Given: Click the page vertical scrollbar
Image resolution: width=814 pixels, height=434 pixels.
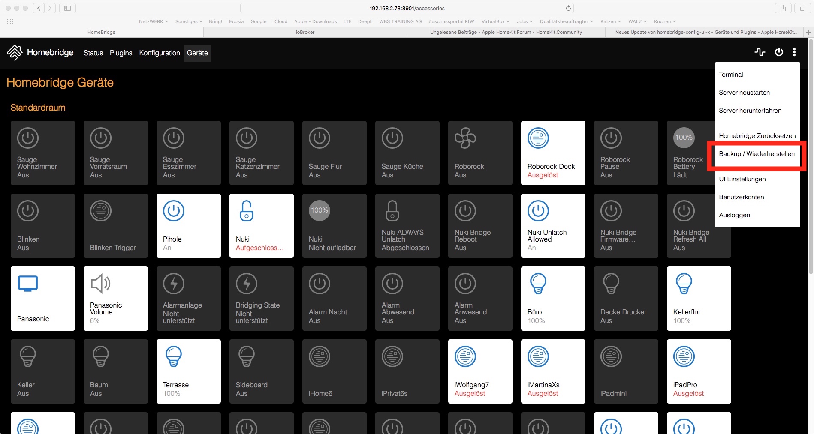Looking at the screenshot, I should click(x=811, y=156).
